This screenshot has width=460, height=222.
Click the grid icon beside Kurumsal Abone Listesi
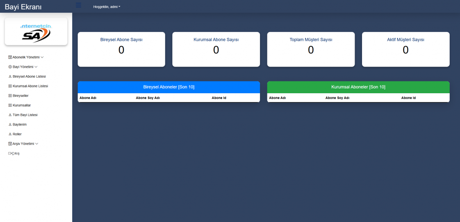coord(10,86)
